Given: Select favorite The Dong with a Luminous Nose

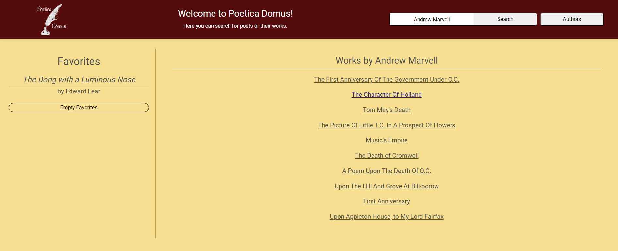Looking at the screenshot, I should point(79,79).
